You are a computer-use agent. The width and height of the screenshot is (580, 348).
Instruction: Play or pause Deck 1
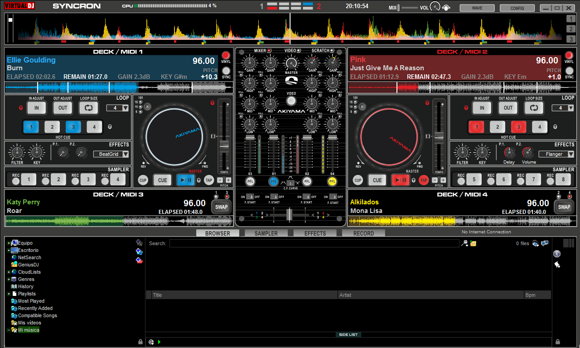coord(186,180)
